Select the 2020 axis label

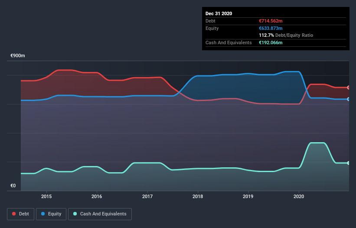coord(299,196)
